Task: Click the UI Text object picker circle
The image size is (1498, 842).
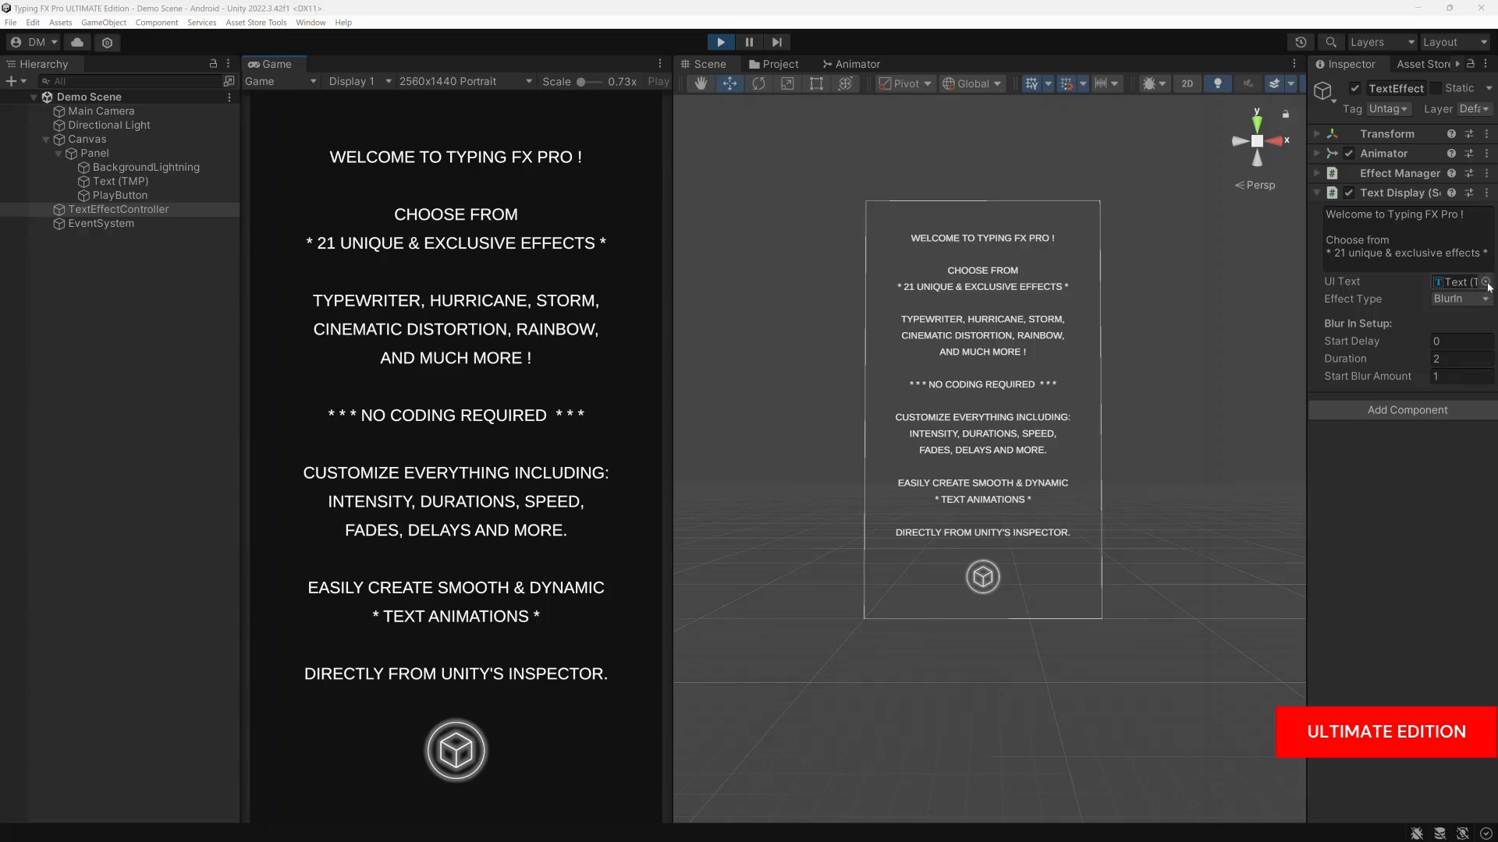Action: coord(1486,282)
